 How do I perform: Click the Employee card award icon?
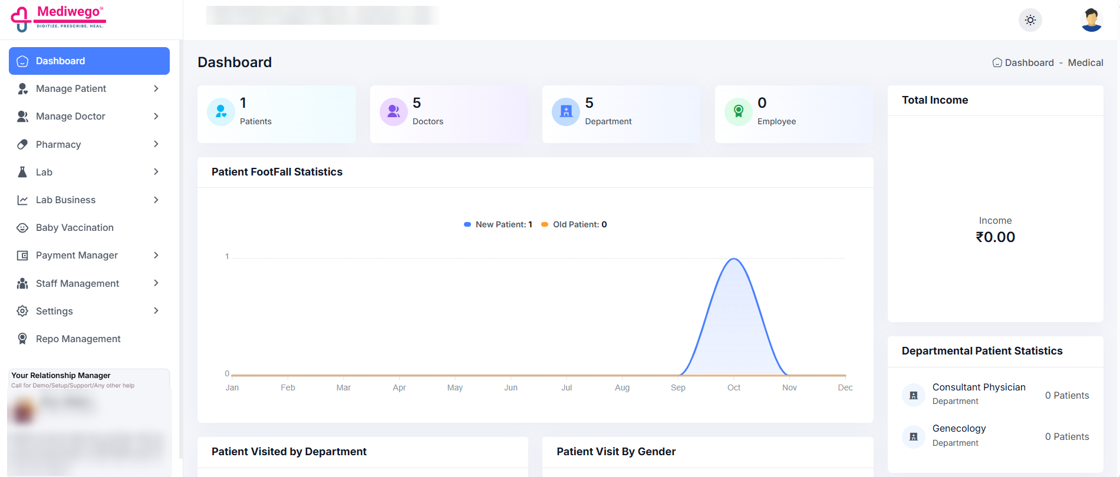coord(739,112)
